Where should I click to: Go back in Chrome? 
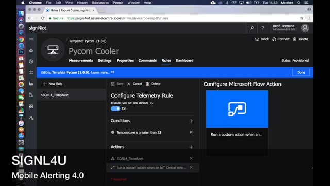pyautogui.click(x=30, y=18)
